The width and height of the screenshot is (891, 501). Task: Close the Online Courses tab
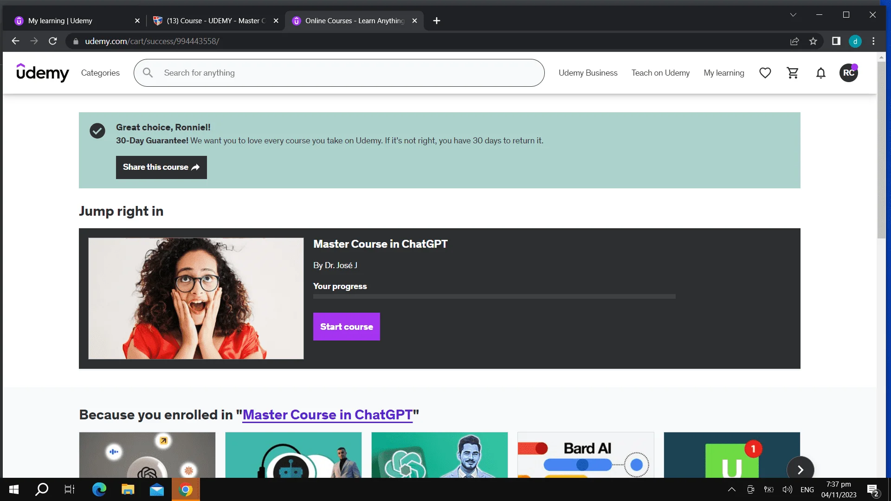click(414, 21)
